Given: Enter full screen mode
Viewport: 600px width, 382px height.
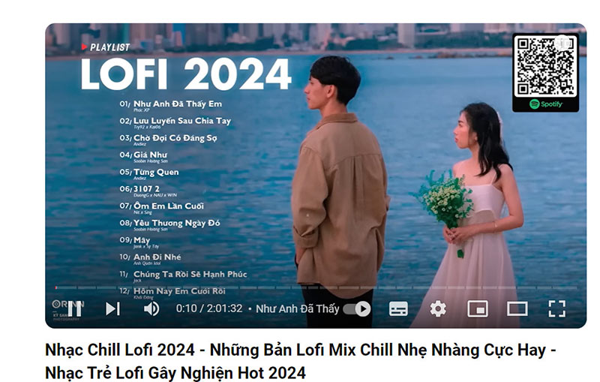Looking at the screenshot, I should 556,308.
